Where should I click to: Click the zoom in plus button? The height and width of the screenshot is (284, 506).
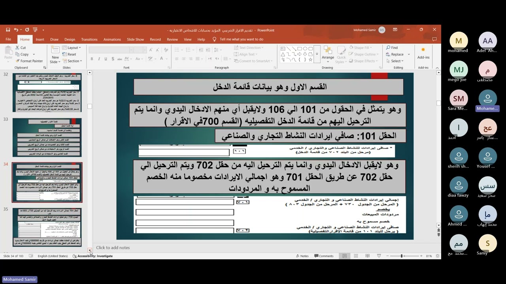tap(421, 256)
